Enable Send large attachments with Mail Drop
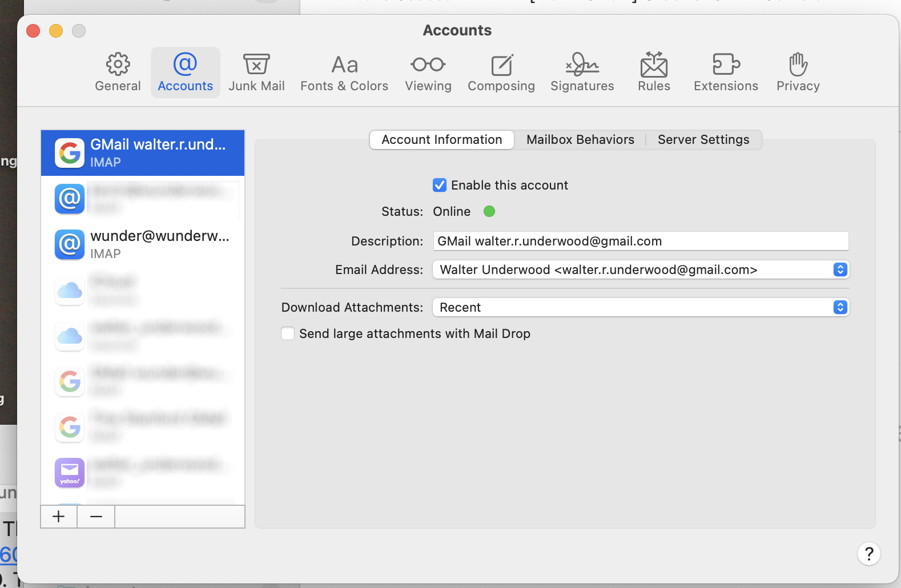Image resolution: width=901 pixels, height=588 pixels. click(288, 333)
